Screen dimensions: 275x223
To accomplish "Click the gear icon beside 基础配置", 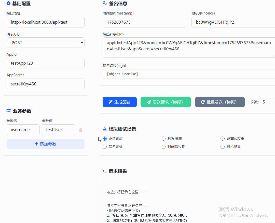I will pos(8,3).
